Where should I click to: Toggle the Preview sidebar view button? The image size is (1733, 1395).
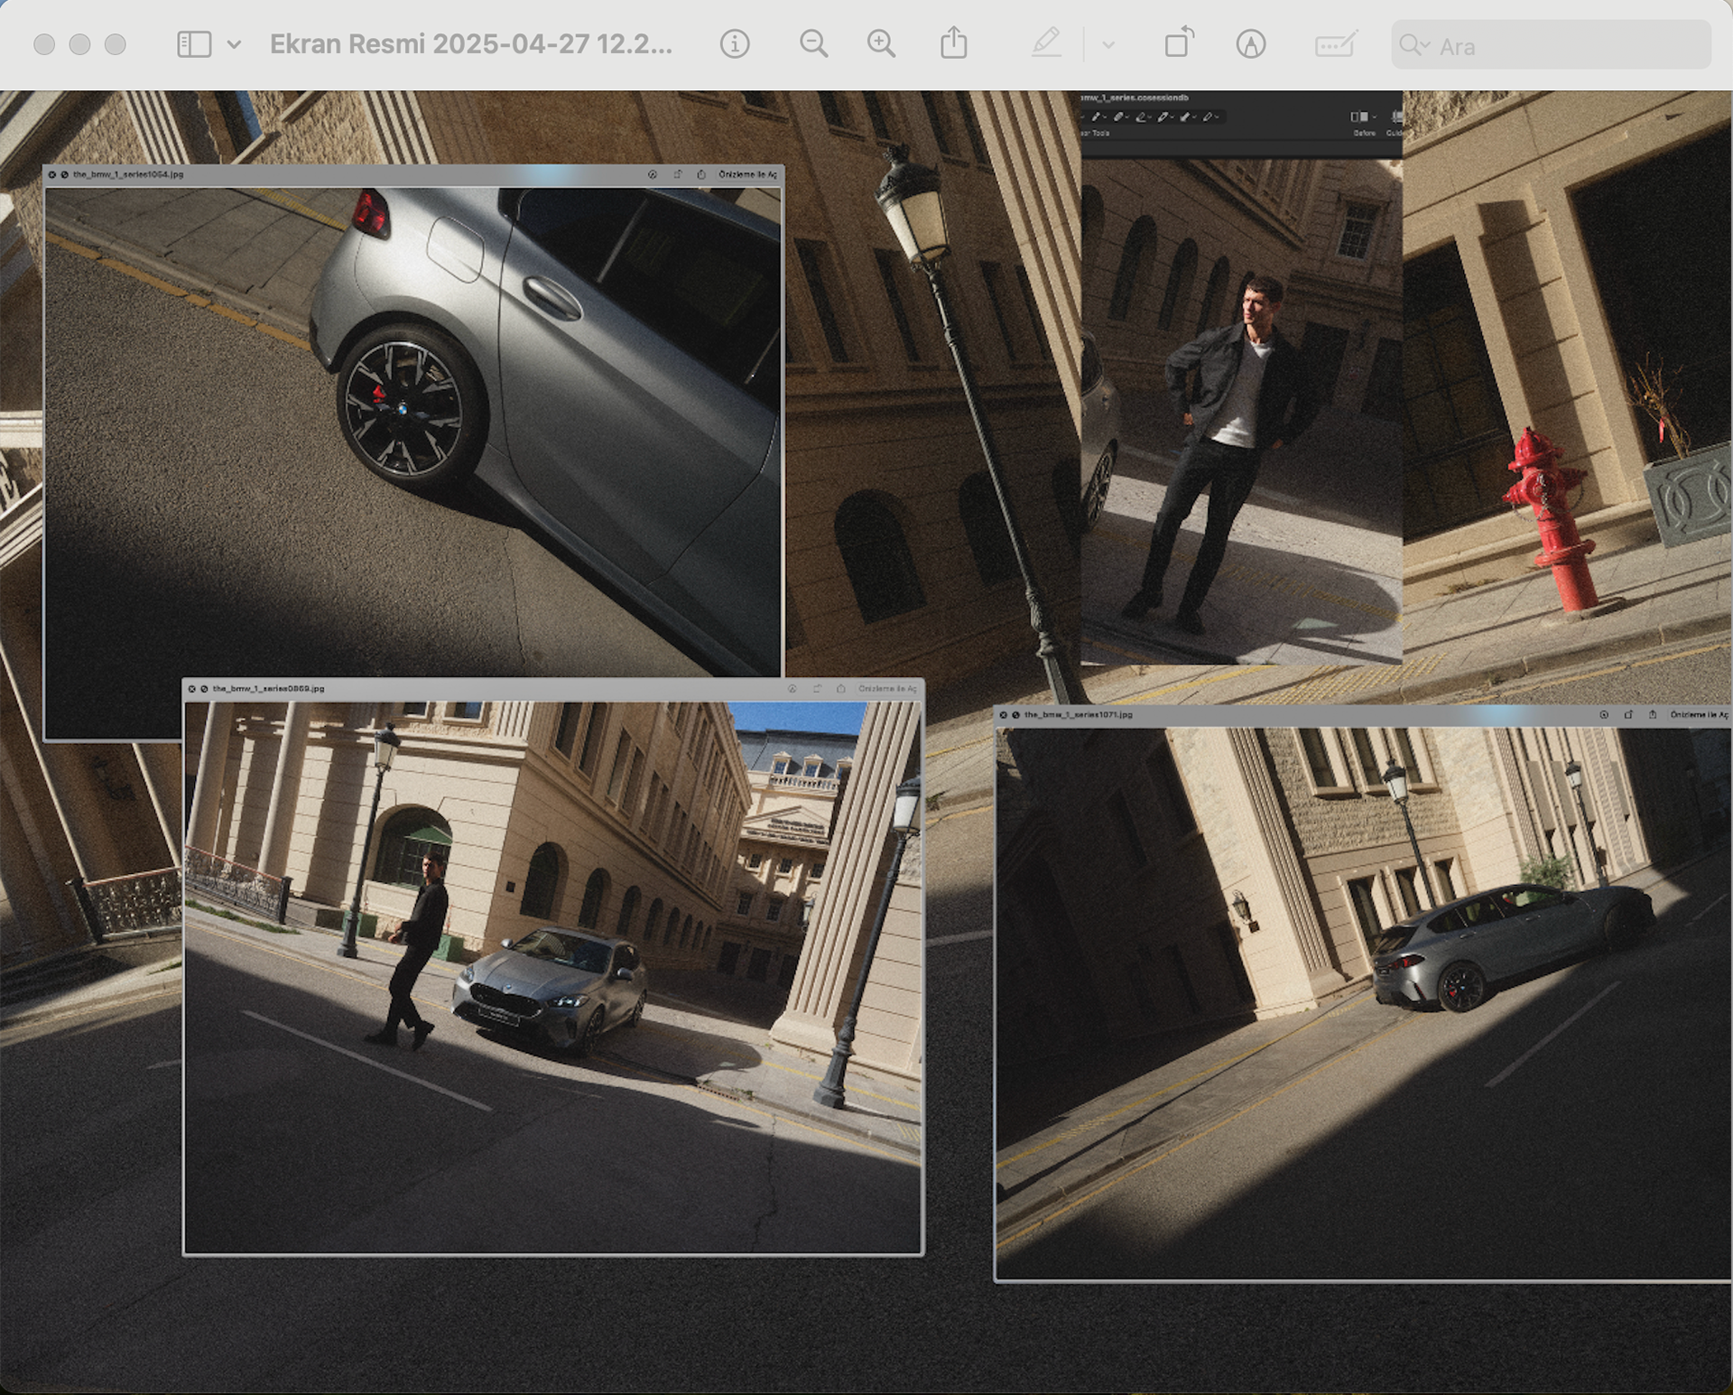coord(194,44)
